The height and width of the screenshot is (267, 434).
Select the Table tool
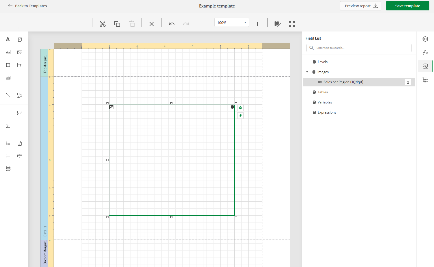click(19, 65)
